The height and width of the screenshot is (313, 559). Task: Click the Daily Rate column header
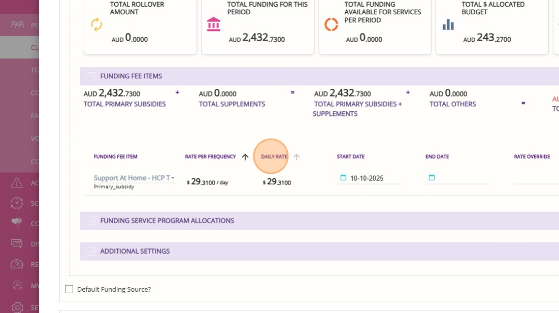[x=274, y=156]
